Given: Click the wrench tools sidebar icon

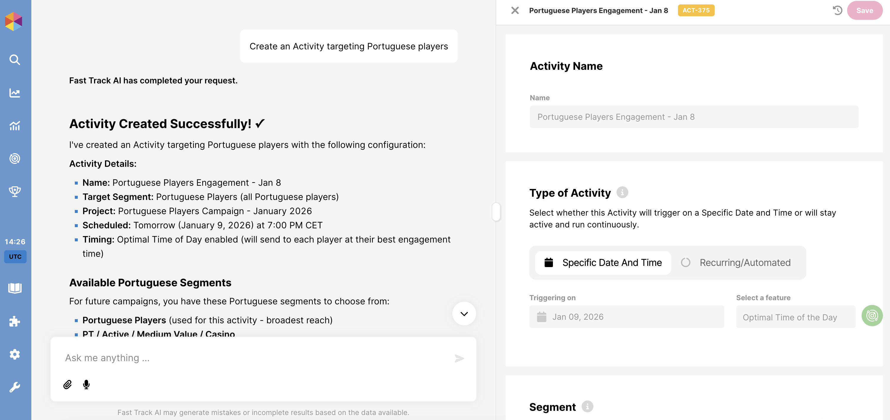Looking at the screenshot, I should point(14,387).
